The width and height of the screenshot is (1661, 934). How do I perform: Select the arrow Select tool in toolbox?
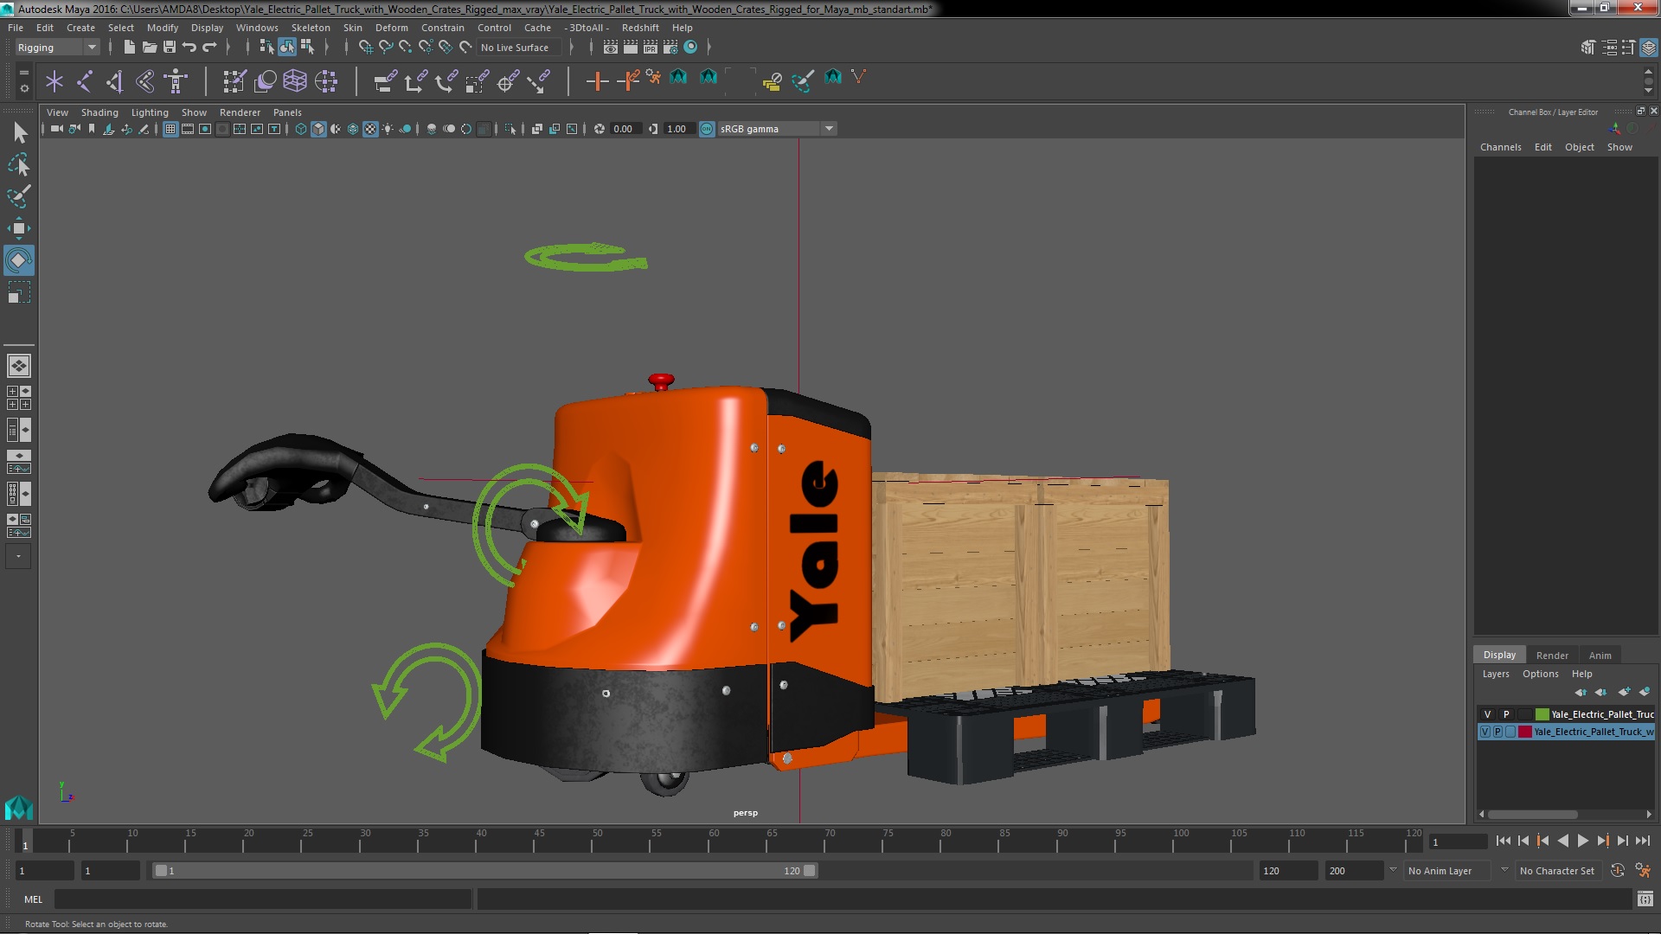coord(19,132)
